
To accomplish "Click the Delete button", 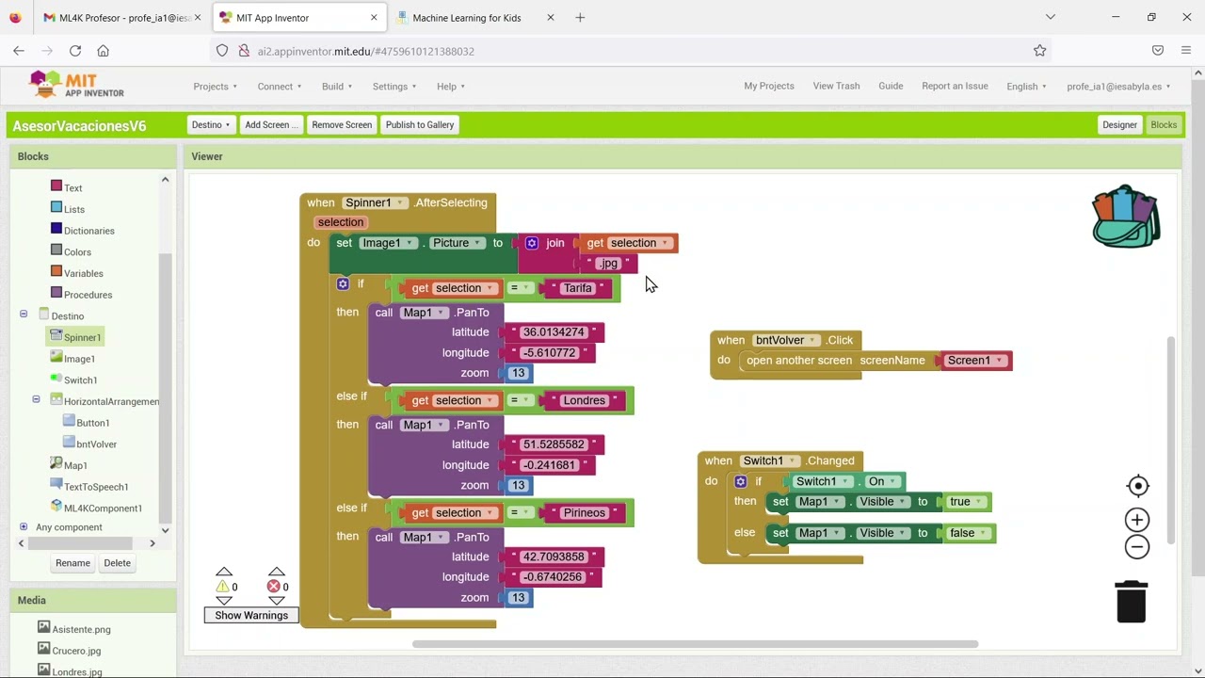I will point(117,563).
